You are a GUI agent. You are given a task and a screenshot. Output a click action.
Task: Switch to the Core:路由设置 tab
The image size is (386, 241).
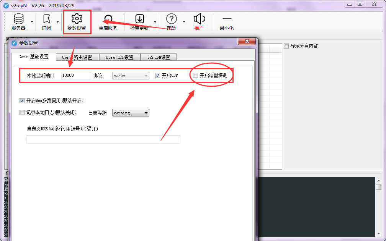point(77,57)
